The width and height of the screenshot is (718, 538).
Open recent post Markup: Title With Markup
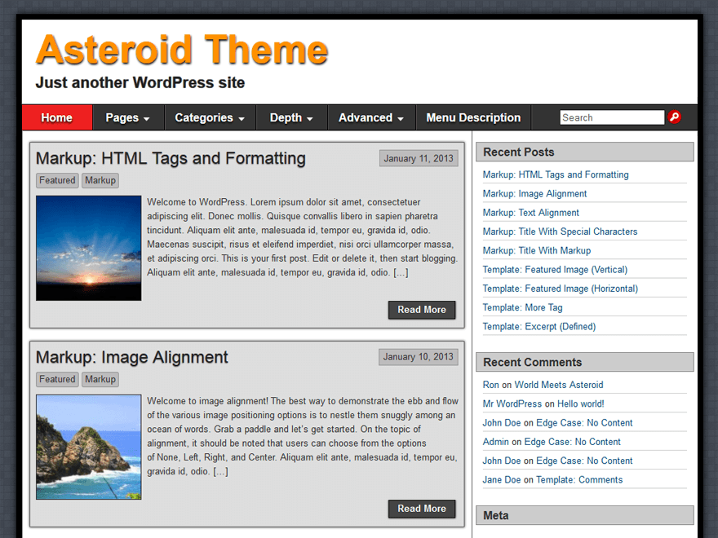pyautogui.click(x=537, y=251)
